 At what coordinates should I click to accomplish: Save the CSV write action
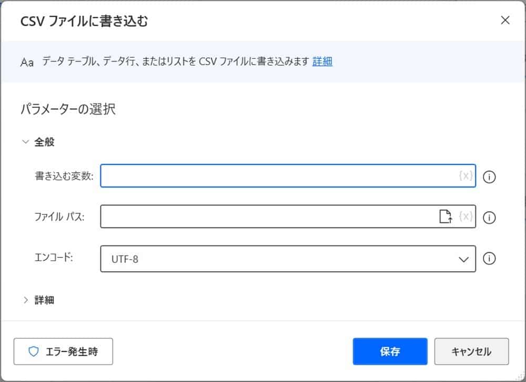pos(390,351)
